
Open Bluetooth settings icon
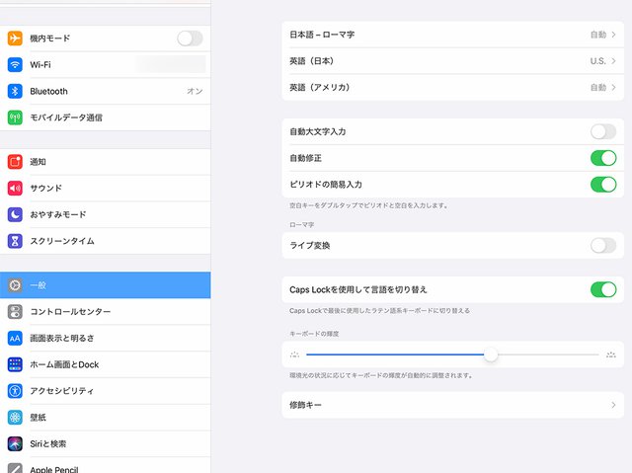coord(15,91)
